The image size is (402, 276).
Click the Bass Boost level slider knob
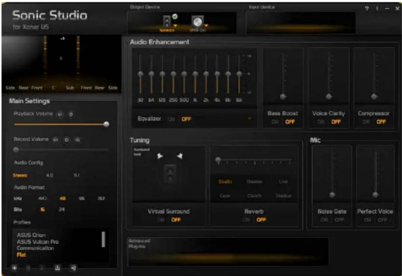(283, 97)
